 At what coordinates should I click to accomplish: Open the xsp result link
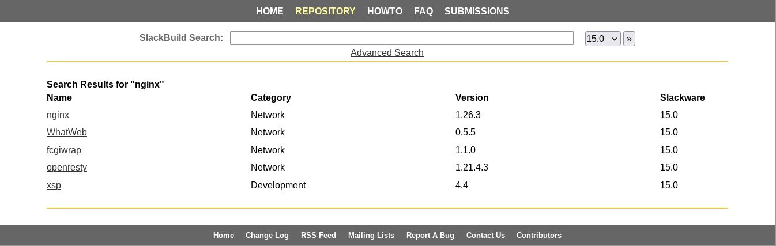(54, 185)
